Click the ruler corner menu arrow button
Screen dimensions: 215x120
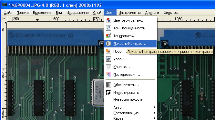pos(4,18)
